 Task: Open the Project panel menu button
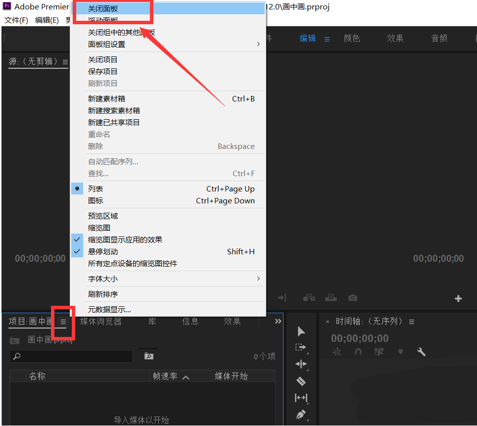63,322
